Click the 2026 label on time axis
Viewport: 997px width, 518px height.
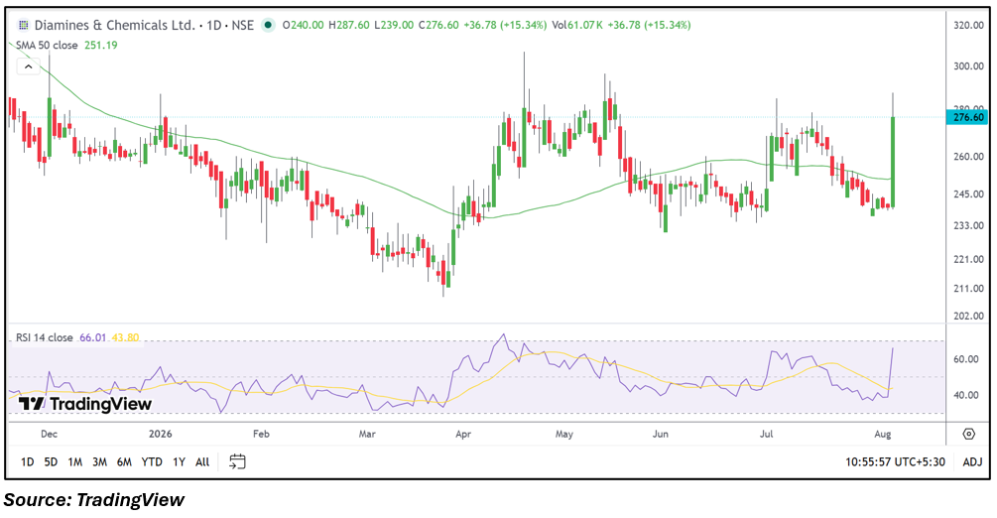[x=161, y=434]
